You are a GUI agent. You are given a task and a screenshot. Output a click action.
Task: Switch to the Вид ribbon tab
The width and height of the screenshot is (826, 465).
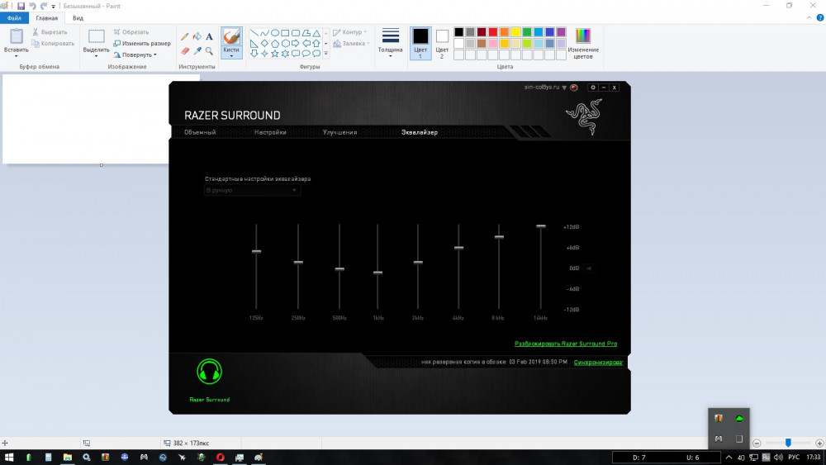tap(78, 18)
